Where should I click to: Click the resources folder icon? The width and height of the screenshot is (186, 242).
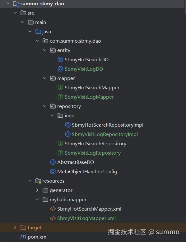[x=38, y=181]
